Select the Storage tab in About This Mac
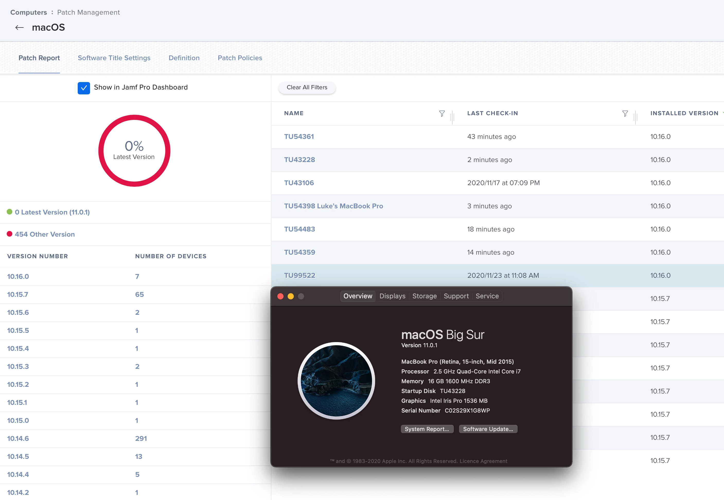This screenshot has height=500, width=724. [424, 296]
